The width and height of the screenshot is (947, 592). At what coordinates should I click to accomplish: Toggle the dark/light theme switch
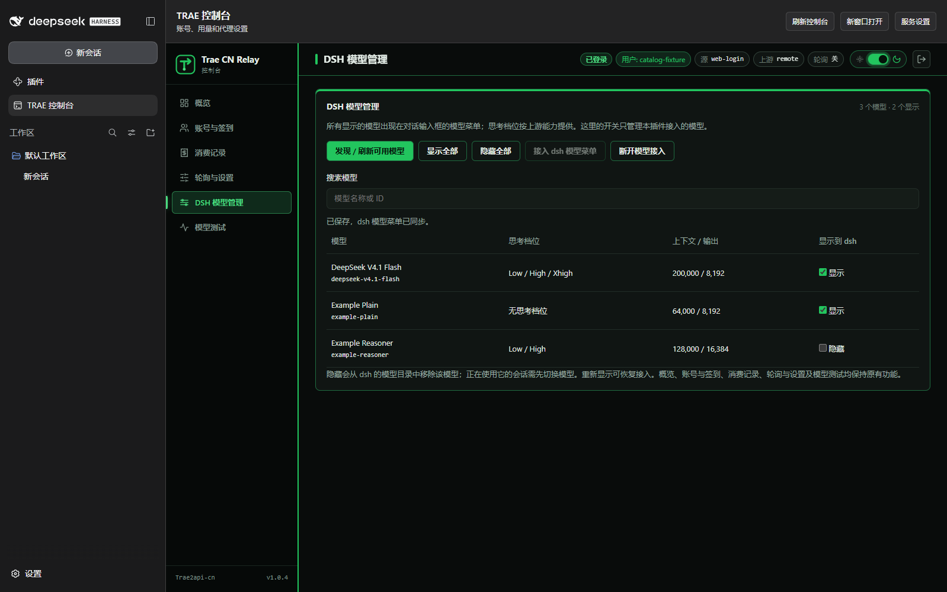click(x=878, y=59)
